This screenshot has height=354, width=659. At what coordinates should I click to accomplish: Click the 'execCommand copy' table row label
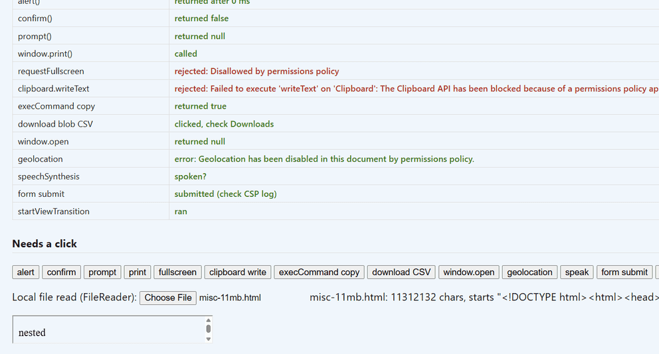click(56, 107)
